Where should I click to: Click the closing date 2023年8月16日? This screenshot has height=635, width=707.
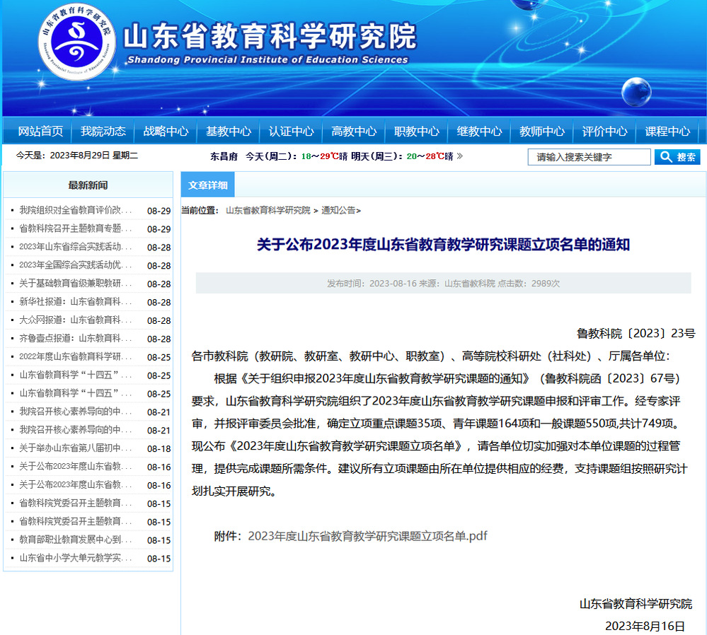coord(645,626)
